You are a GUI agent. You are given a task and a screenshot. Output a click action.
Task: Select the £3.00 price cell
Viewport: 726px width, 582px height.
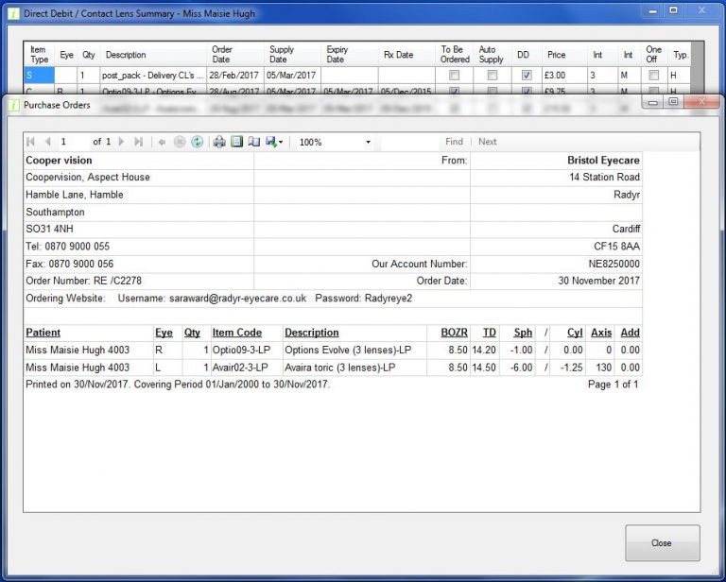click(x=564, y=75)
